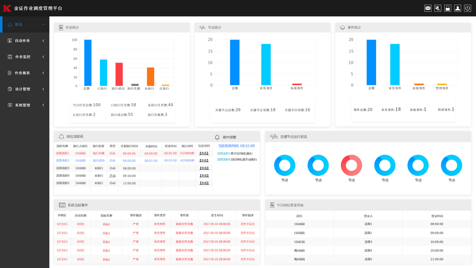Click the 11:00:00 planned time cell
The width and height of the screenshot is (476, 268).
(129, 183)
